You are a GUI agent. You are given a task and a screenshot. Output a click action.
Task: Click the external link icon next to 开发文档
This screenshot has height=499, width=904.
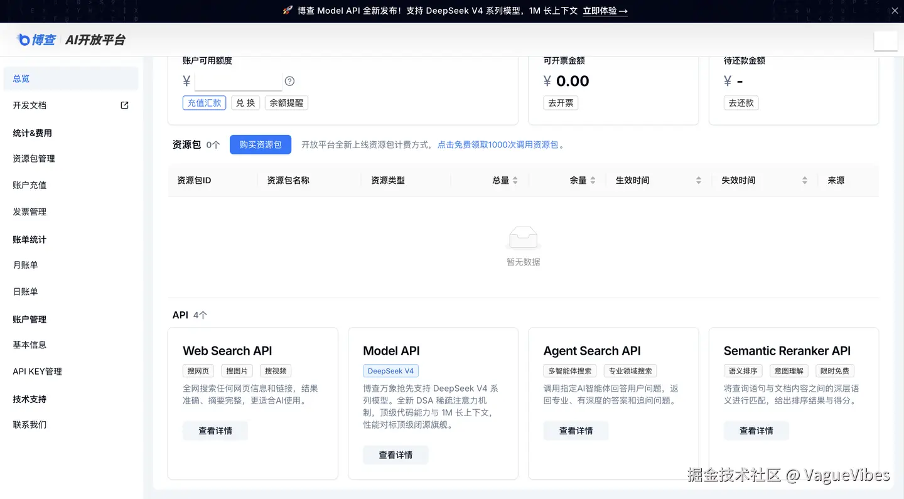pos(124,105)
